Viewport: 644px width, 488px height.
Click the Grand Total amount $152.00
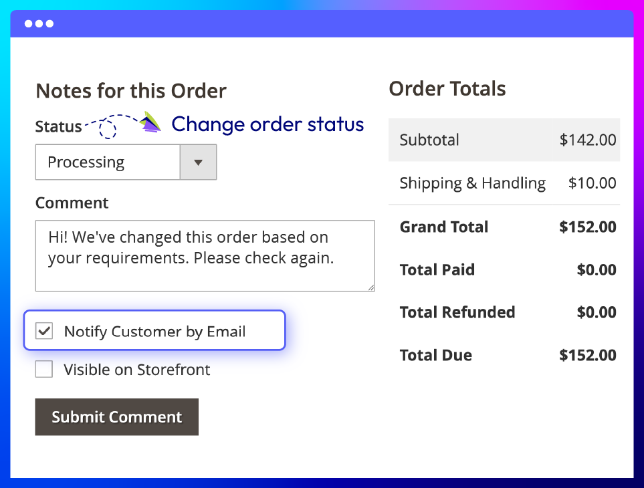point(587,227)
